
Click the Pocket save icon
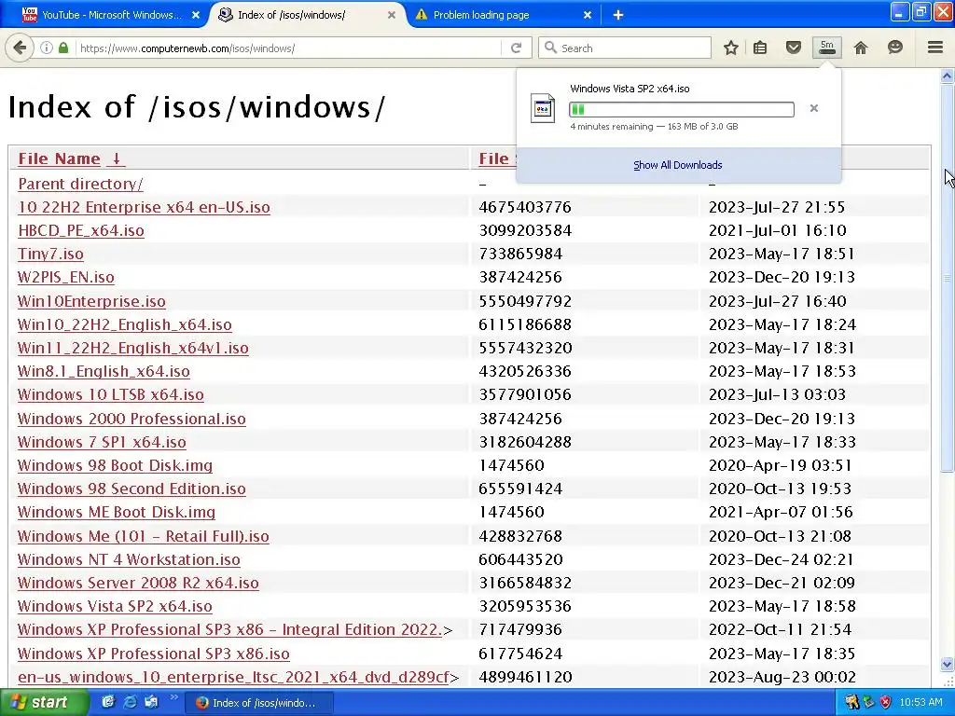(x=793, y=48)
